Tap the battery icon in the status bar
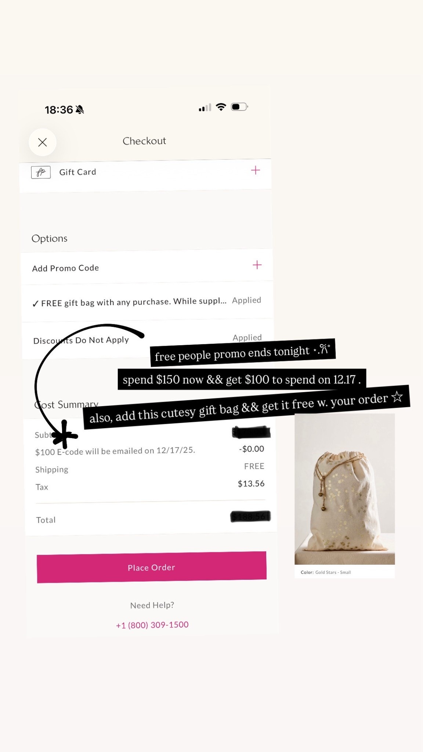The height and width of the screenshot is (752, 423). pos(239,107)
